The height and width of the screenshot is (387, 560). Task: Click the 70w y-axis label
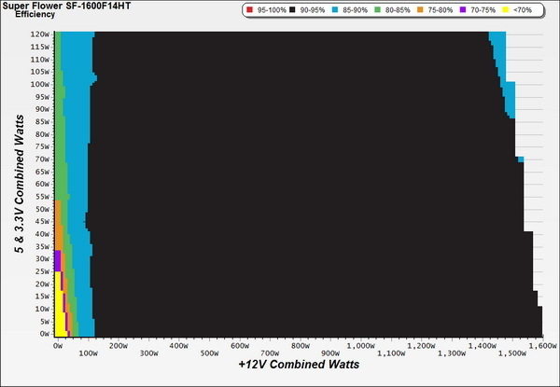tap(42, 159)
